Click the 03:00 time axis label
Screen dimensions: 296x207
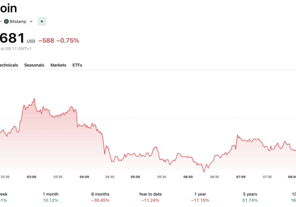click(x=32, y=177)
